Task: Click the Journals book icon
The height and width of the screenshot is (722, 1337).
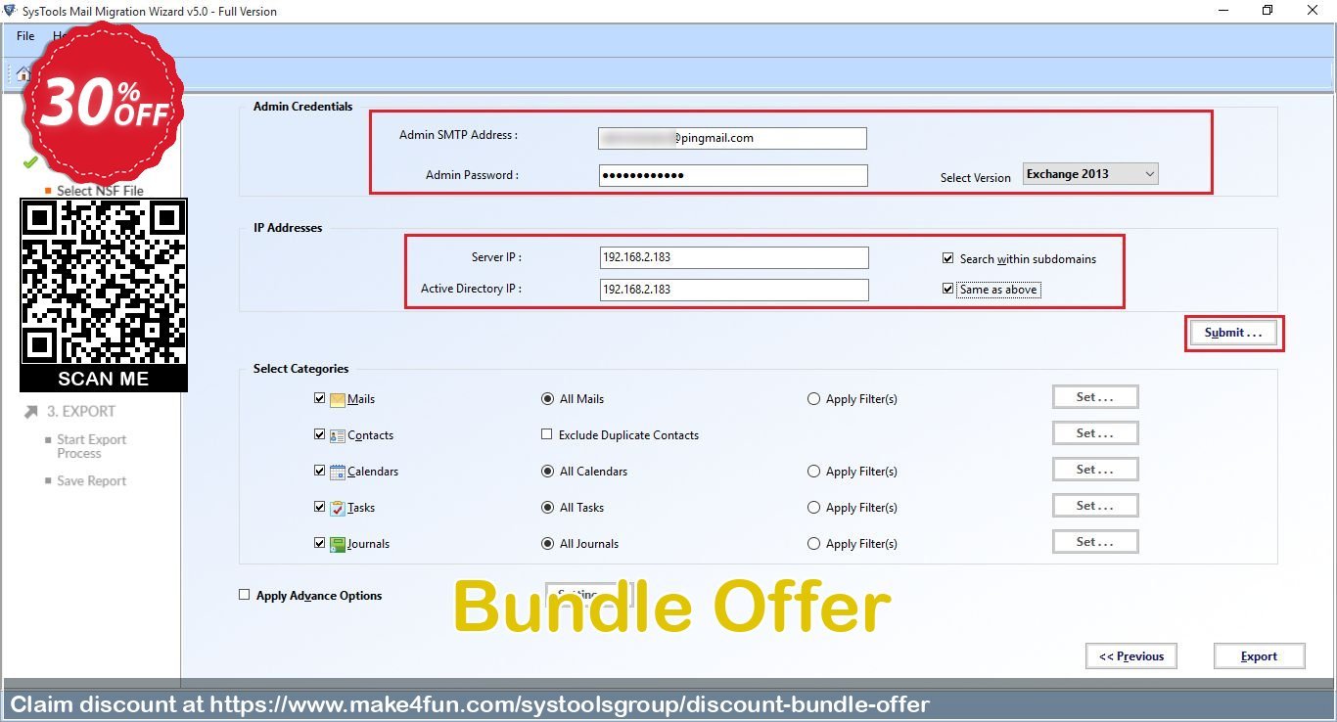Action: (x=338, y=544)
